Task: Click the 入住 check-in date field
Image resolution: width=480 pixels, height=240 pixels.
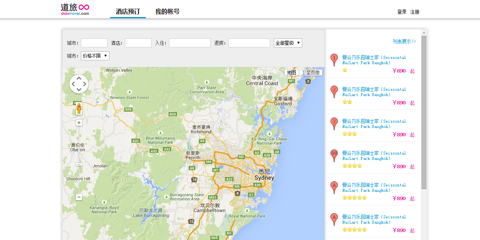Action: point(190,43)
